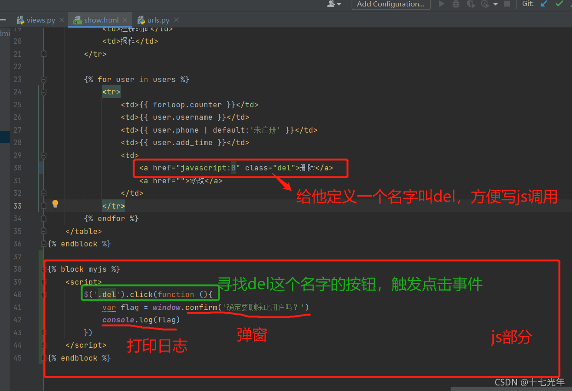572x391 pixels.
Task: Click the HTML file icon on the show.html tab
Action: [x=78, y=20]
